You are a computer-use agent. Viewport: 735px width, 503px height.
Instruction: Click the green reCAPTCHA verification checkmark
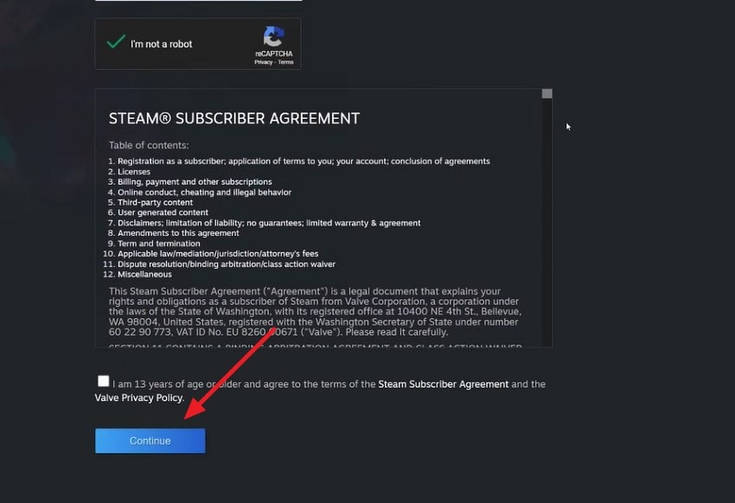[116, 40]
